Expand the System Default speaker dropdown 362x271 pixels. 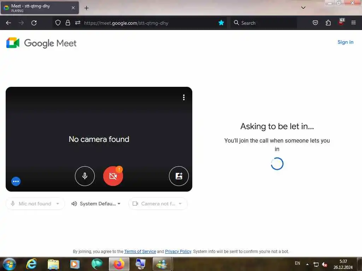tap(96, 204)
